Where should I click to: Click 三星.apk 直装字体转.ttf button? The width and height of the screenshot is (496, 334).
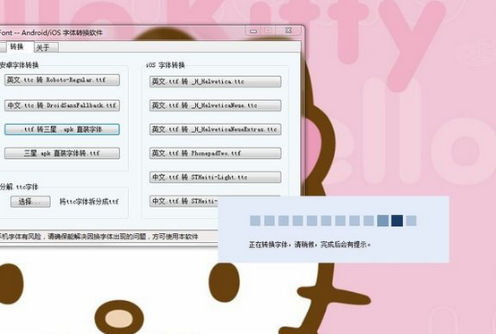pyautogui.click(x=62, y=154)
